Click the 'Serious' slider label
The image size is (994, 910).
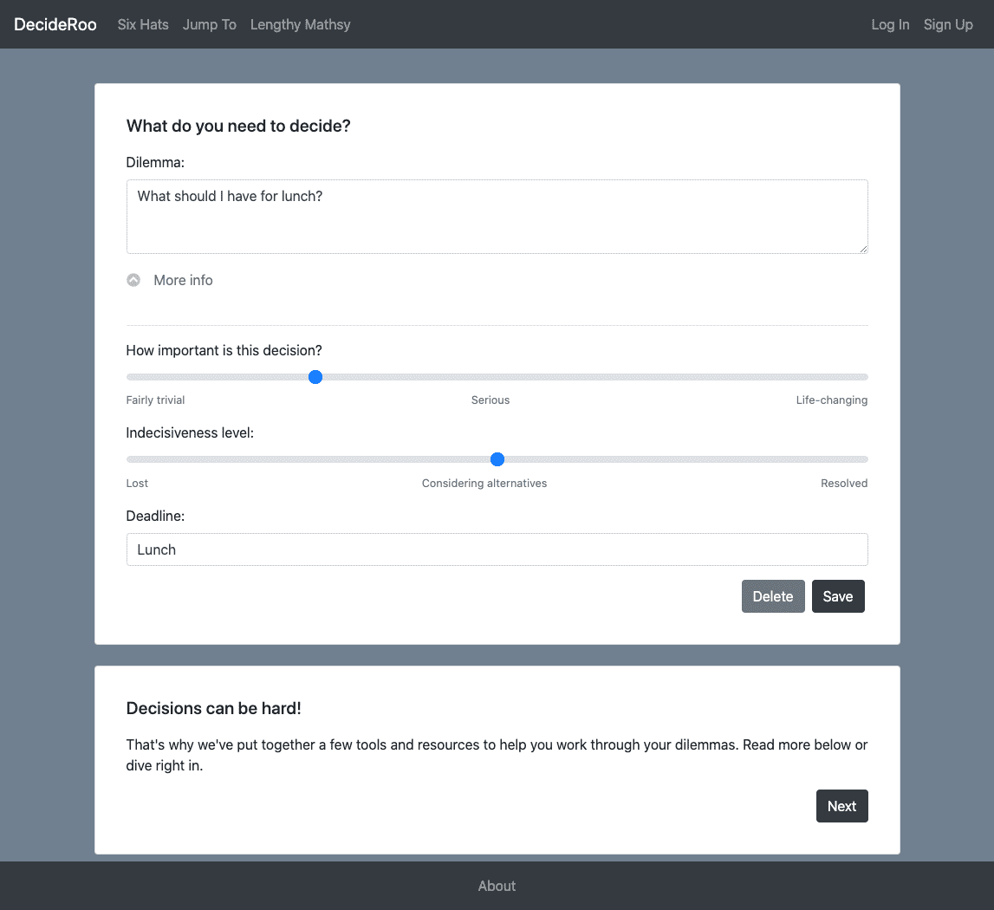point(491,400)
